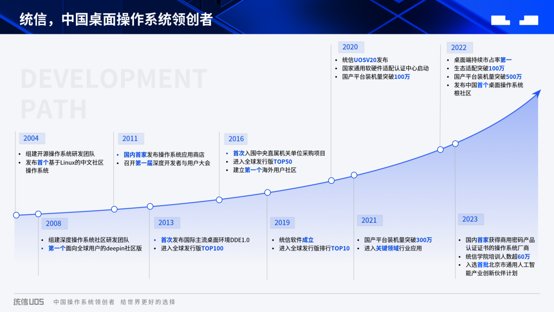Select the 2013 year label

pyautogui.click(x=167, y=223)
